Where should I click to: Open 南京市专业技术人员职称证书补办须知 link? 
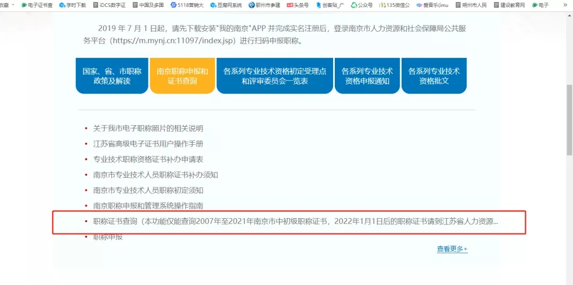[x=155, y=175]
